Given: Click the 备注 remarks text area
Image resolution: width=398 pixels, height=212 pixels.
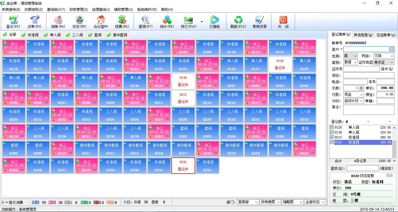Looking at the screenshot, I should [x=369, y=110].
